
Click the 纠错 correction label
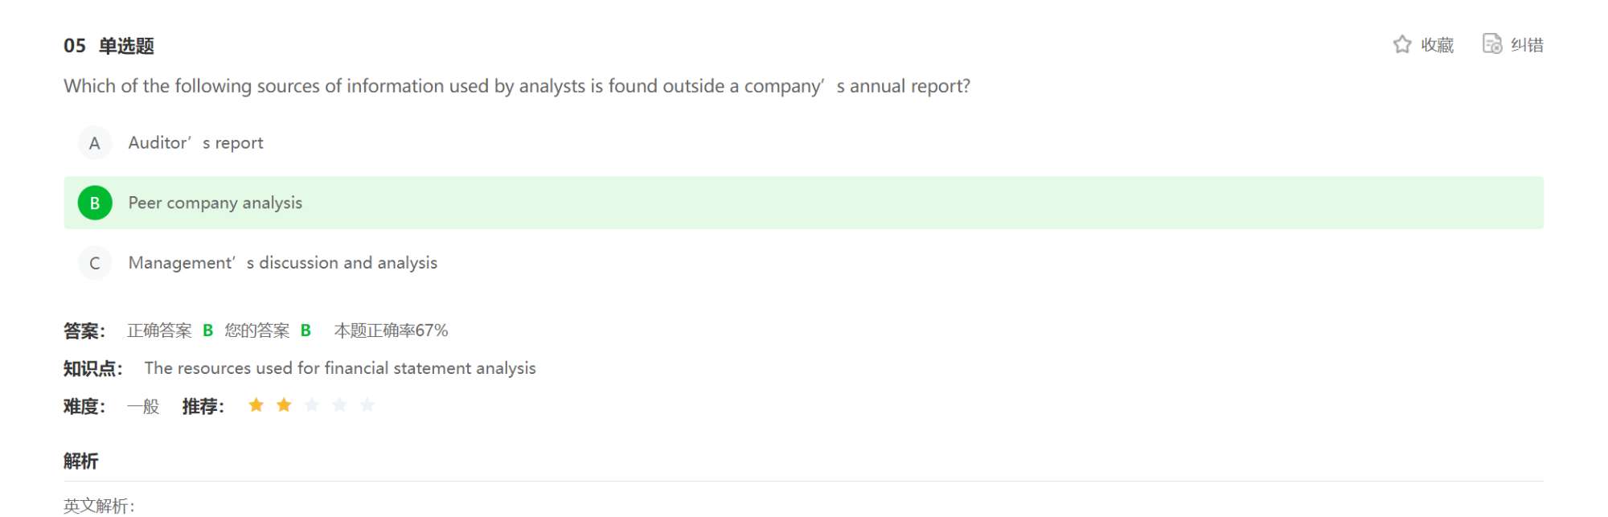click(1527, 45)
